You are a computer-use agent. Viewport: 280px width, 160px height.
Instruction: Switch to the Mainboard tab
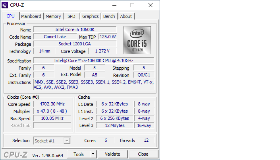[31, 16]
